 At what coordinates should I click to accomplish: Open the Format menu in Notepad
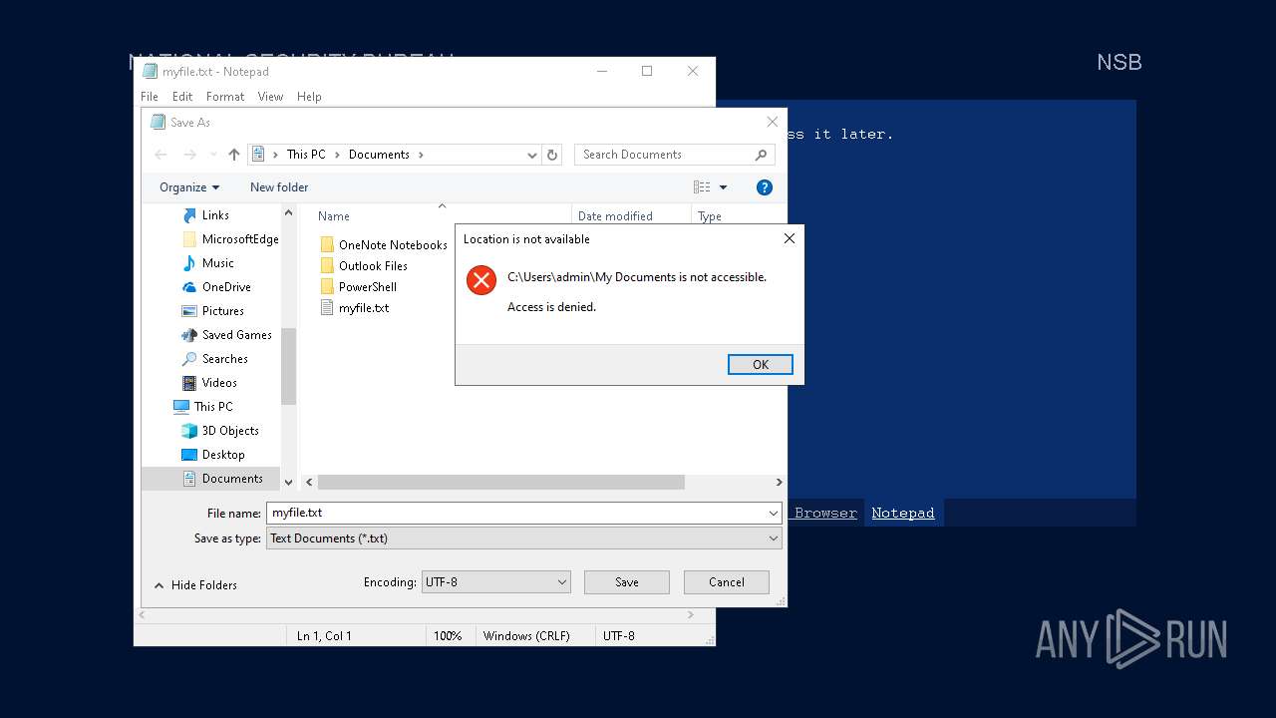[225, 97]
